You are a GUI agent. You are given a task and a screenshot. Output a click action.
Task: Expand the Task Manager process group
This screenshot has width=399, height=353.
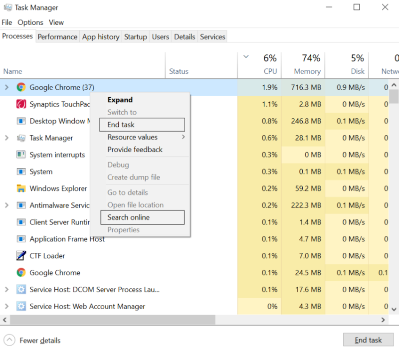pos(7,138)
